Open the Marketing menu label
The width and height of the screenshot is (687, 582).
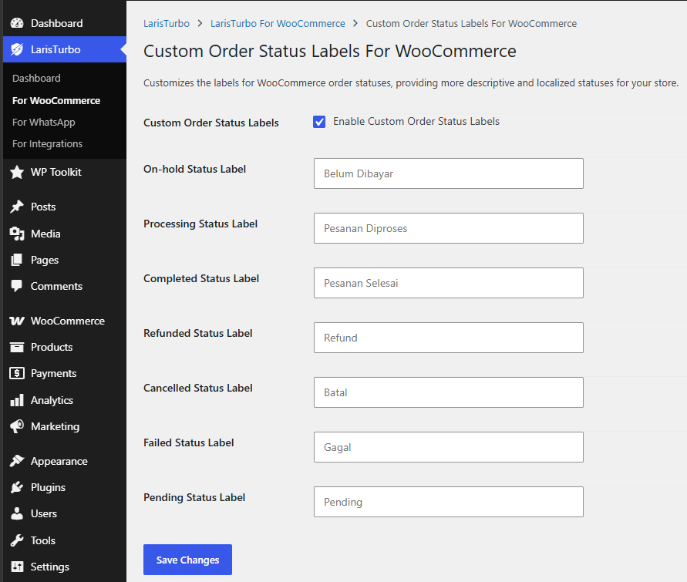coord(56,426)
